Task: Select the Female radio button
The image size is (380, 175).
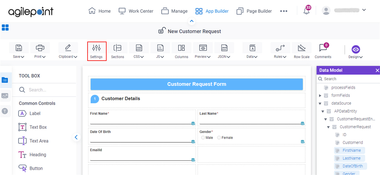Action: (219, 138)
